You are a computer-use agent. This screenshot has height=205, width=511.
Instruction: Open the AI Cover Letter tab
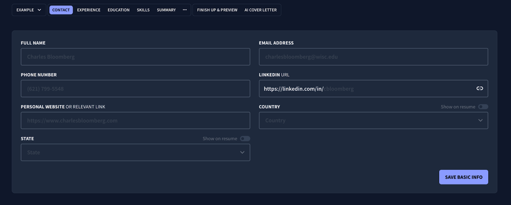click(260, 10)
